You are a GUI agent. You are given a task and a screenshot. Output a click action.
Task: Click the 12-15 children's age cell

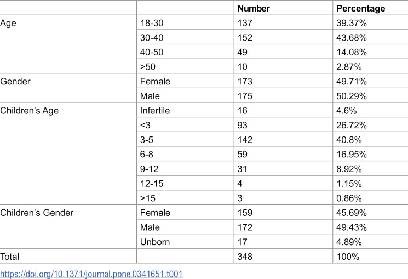click(x=152, y=184)
